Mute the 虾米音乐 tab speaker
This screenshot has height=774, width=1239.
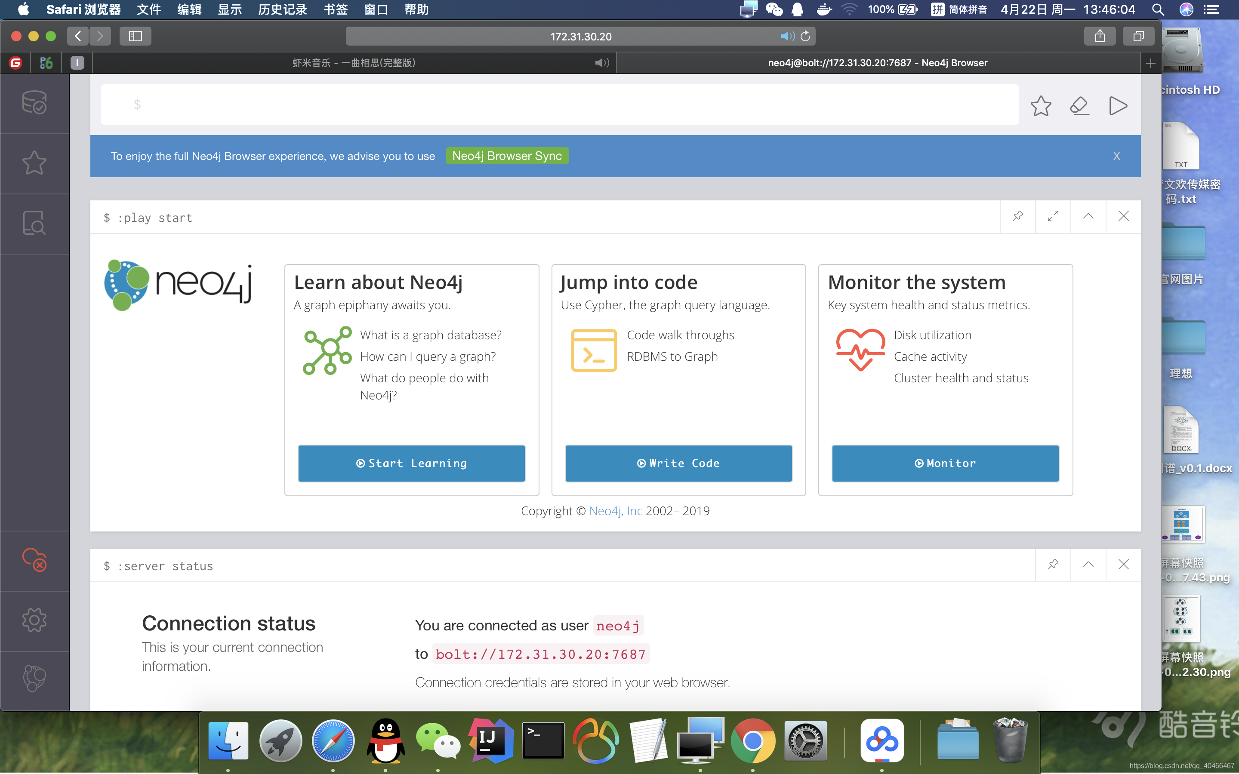coord(602,63)
